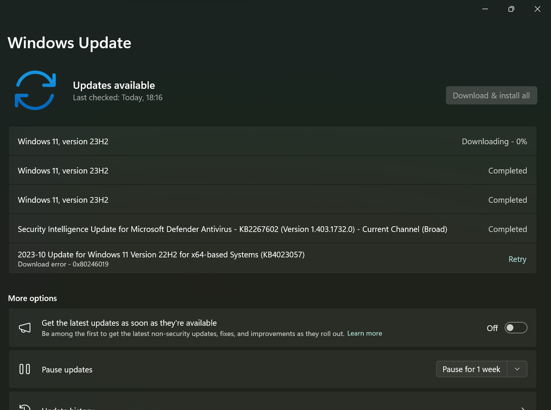Click Download & install all button
Screen dimensions: 551x410
click(491, 95)
